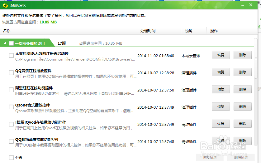This screenshot has width=261, height=163.
Task: Click timestamp 2014-10-07 12:38:28
Action: coord(156,73)
